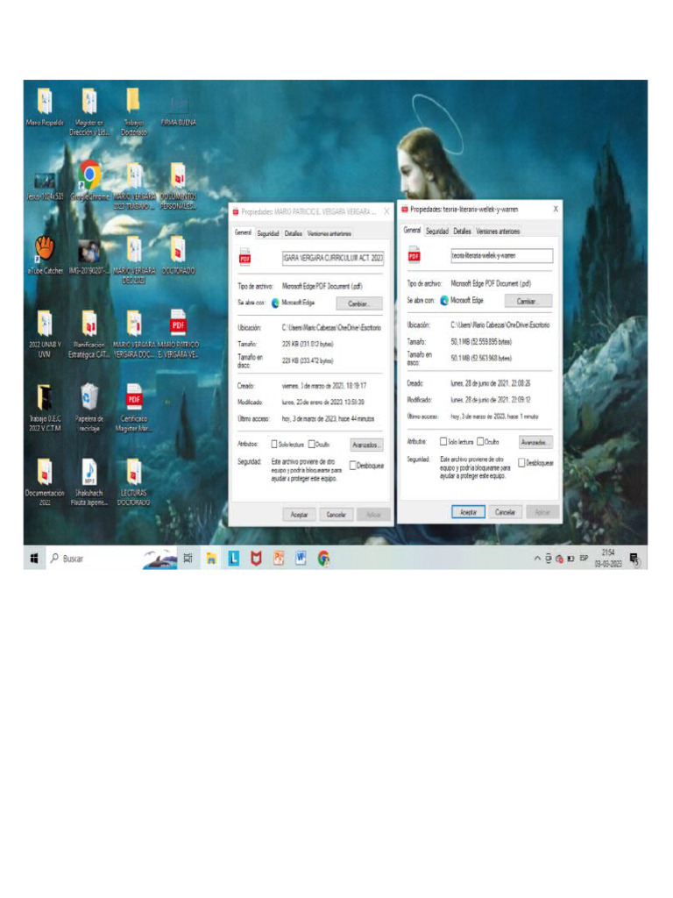
Task: Check Oculto in teoria-literaria properties
Action: (481, 442)
